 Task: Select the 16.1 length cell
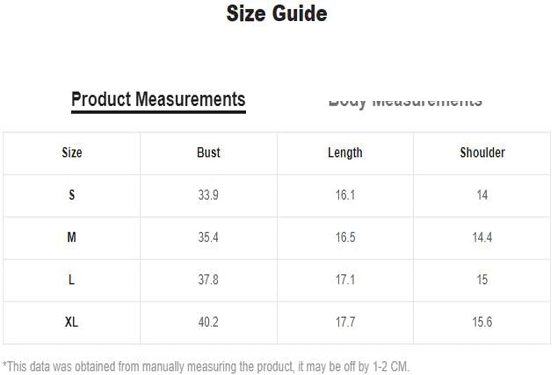click(x=345, y=195)
